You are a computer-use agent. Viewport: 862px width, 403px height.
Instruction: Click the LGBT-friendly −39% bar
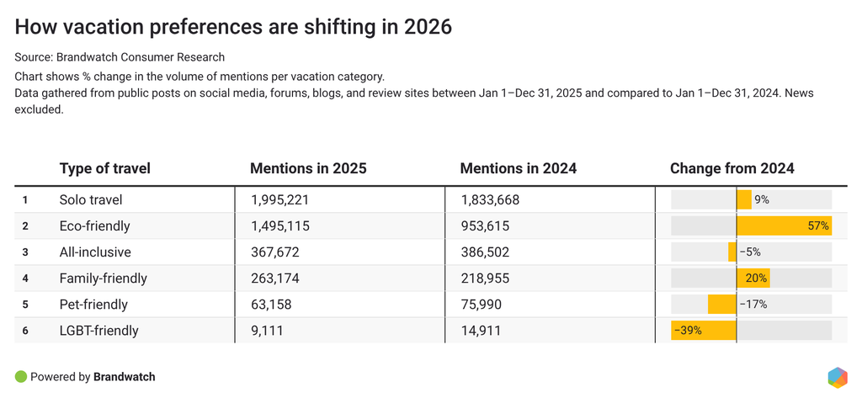(x=704, y=331)
